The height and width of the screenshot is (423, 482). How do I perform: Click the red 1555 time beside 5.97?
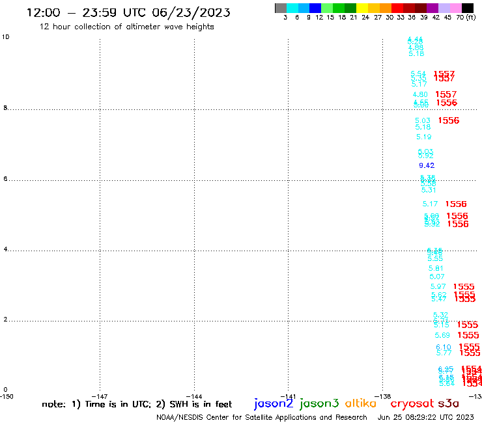464,286
